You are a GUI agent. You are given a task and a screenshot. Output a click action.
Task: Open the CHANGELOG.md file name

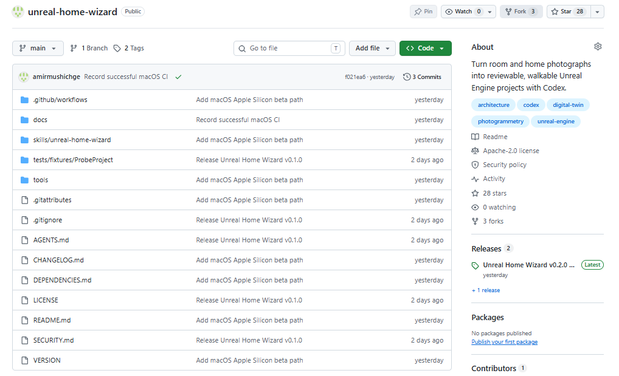(x=58, y=261)
